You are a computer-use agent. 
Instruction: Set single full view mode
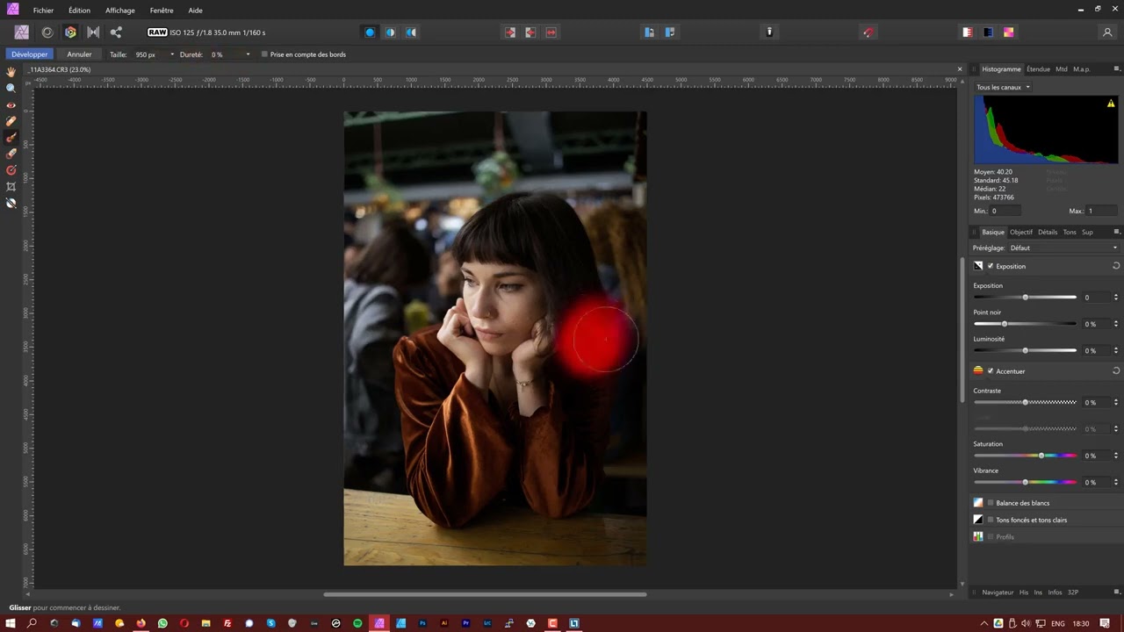click(x=370, y=32)
